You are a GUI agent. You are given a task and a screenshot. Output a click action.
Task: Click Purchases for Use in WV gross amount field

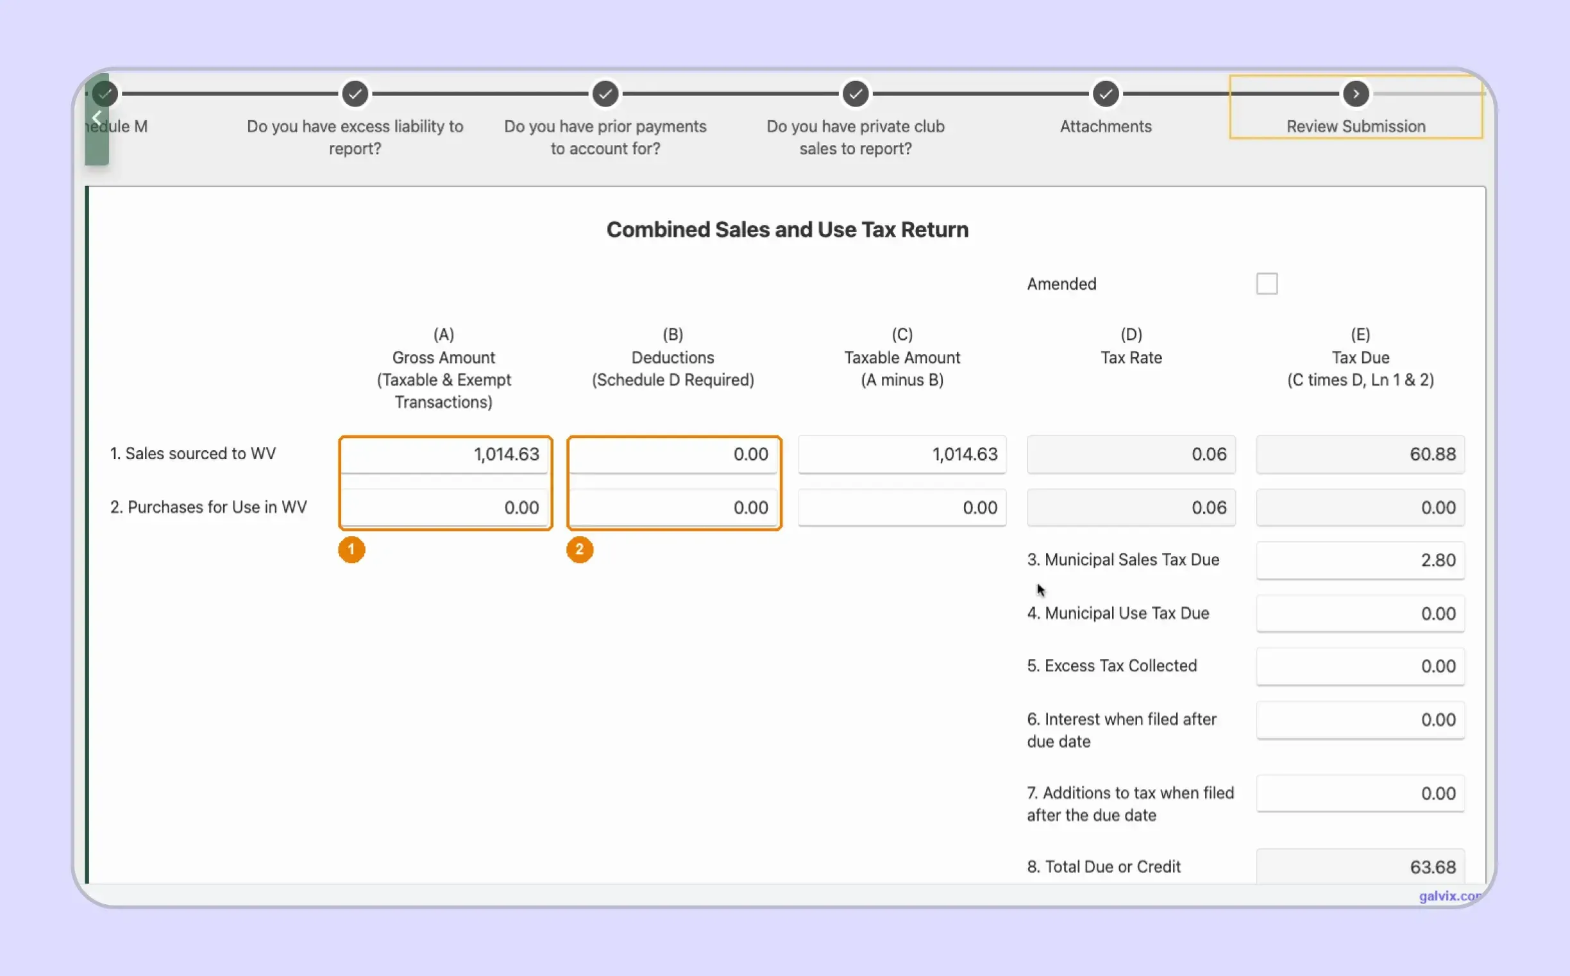(x=444, y=508)
